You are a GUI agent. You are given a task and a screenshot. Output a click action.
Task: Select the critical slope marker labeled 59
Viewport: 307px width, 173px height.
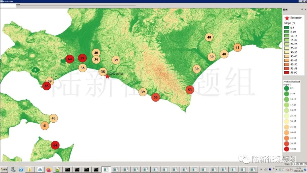(82, 58)
